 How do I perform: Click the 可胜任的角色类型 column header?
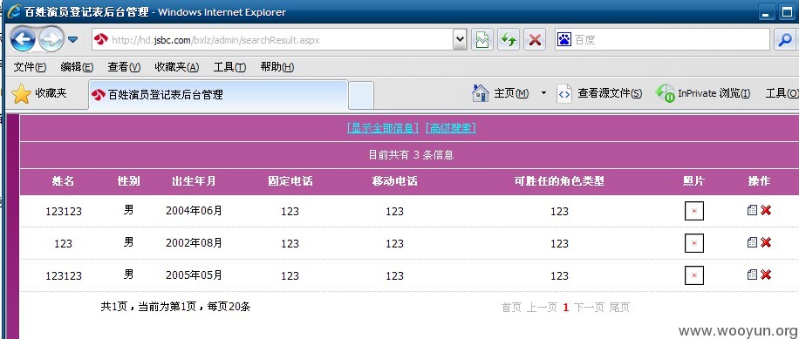pyautogui.click(x=559, y=181)
